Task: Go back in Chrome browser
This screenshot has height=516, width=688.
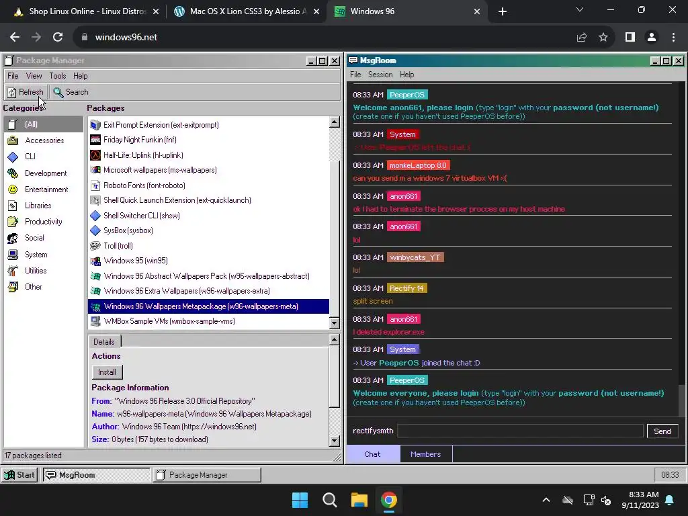Action: point(15,38)
